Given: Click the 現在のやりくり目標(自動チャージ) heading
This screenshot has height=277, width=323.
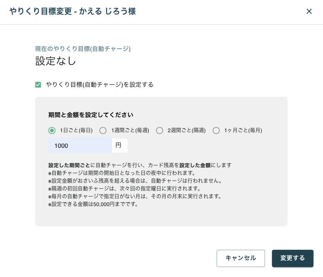Looking at the screenshot, I should coord(83,49).
